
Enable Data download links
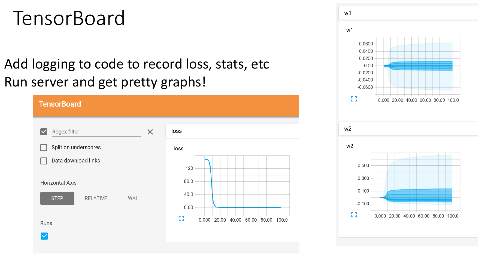coord(44,161)
